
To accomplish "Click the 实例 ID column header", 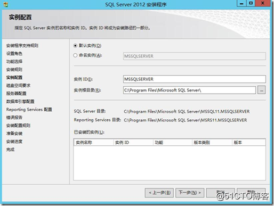I will (x=133, y=143).
